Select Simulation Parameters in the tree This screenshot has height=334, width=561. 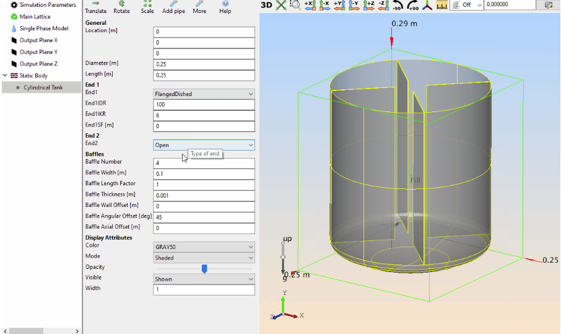point(47,5)
